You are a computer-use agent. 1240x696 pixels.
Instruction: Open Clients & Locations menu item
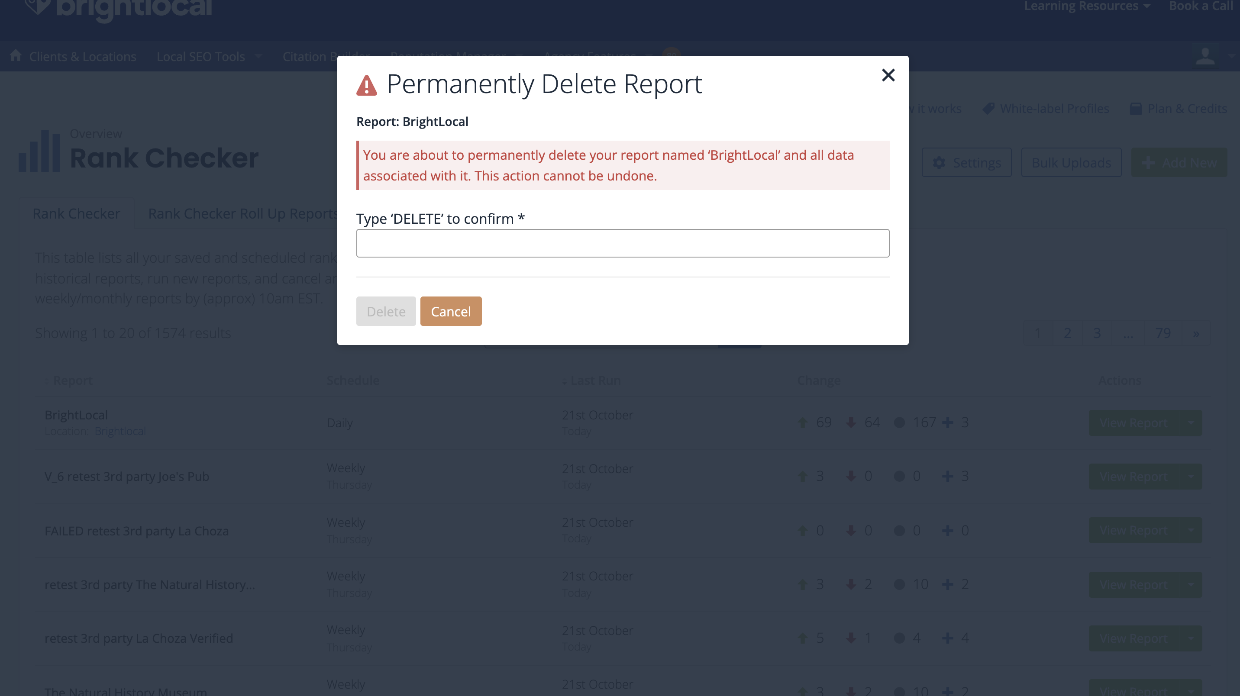pos(82,57)
